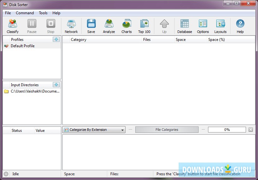258x180 pixels.
Task: Save results using the floppy Save icon
Action: (91, 23)
